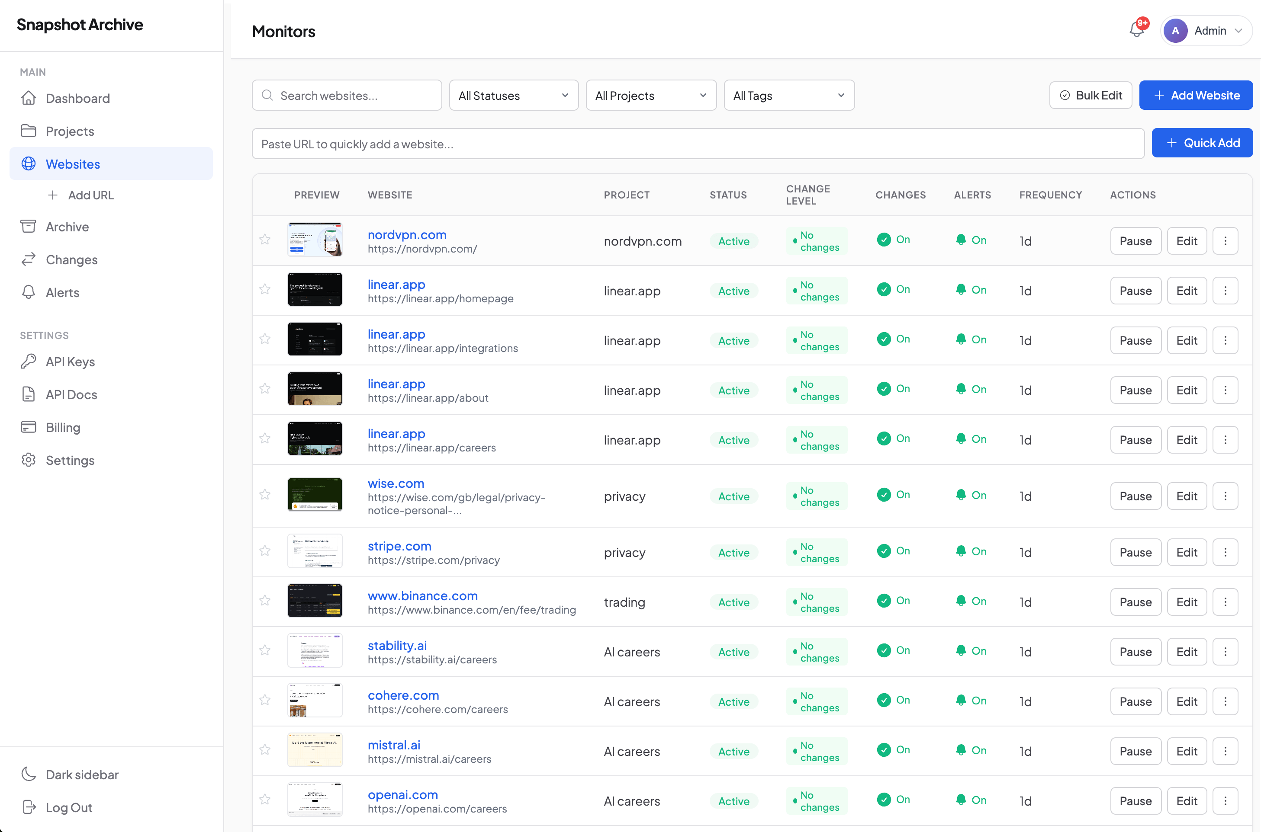Star the openai.com row
The width and height of the screenshot is (1261, 832).
(x=265, y=800)
